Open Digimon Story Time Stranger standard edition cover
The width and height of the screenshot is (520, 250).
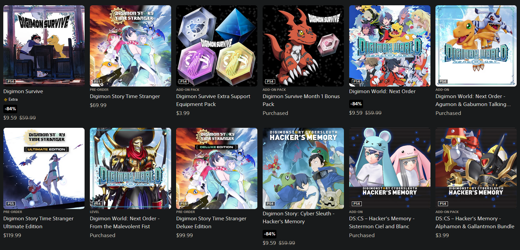(x=130, y=46)
